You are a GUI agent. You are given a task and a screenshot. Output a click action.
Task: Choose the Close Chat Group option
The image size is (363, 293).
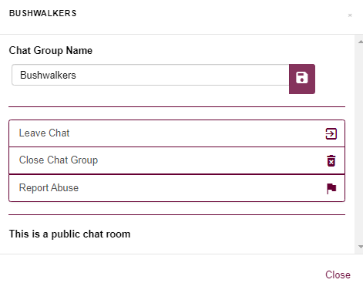pyautogui.click(x=176, y=160)
